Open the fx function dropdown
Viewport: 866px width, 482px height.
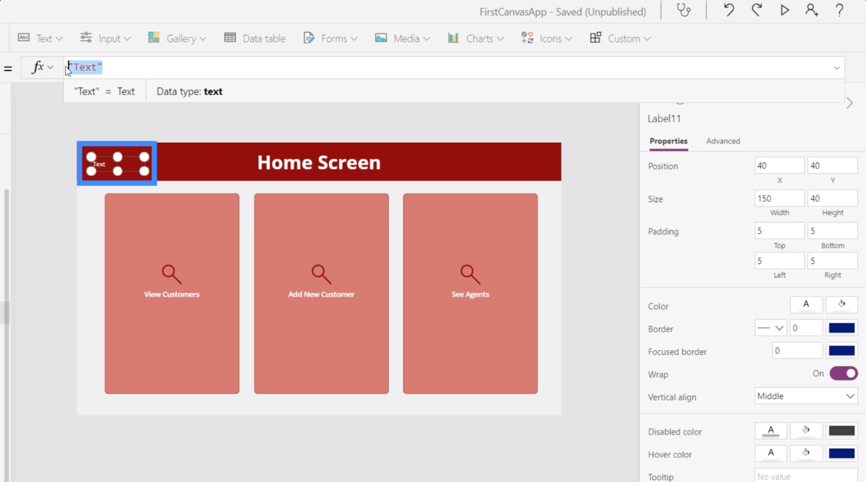click(42, 67)
